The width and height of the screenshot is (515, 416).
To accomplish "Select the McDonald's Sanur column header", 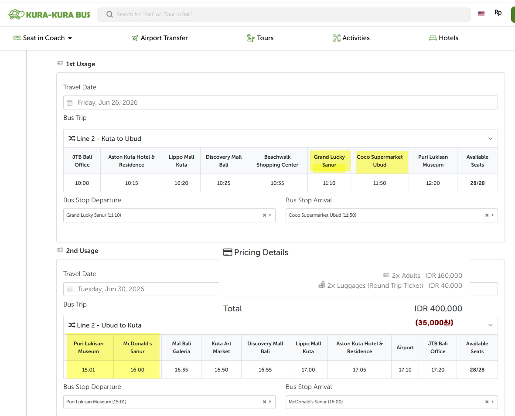I will click(x=137, y=348).
